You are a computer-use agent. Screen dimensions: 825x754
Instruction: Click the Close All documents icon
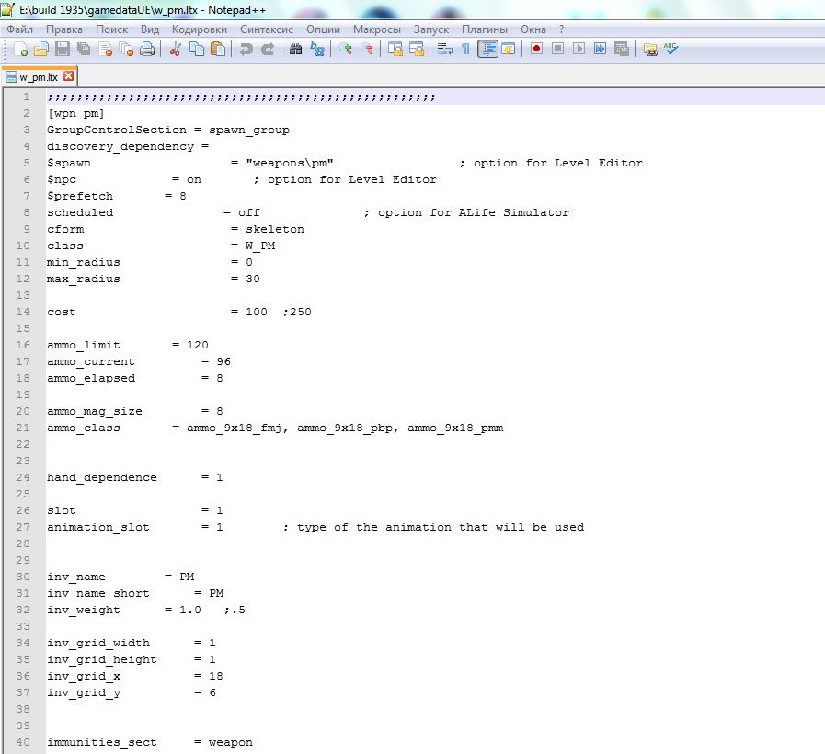(126, 50)
